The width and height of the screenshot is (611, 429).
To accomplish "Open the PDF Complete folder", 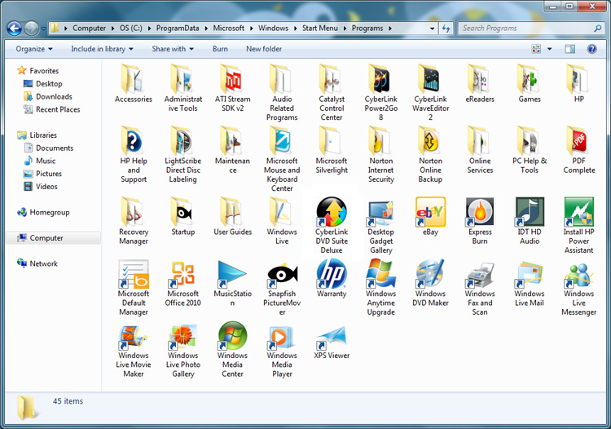I will [578, 141].
